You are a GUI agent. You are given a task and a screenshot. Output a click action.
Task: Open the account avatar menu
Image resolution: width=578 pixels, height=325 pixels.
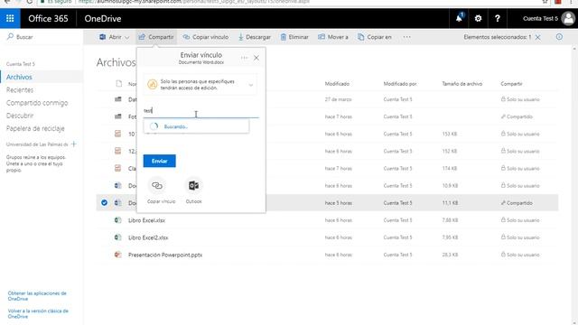(x=568, y=18)
